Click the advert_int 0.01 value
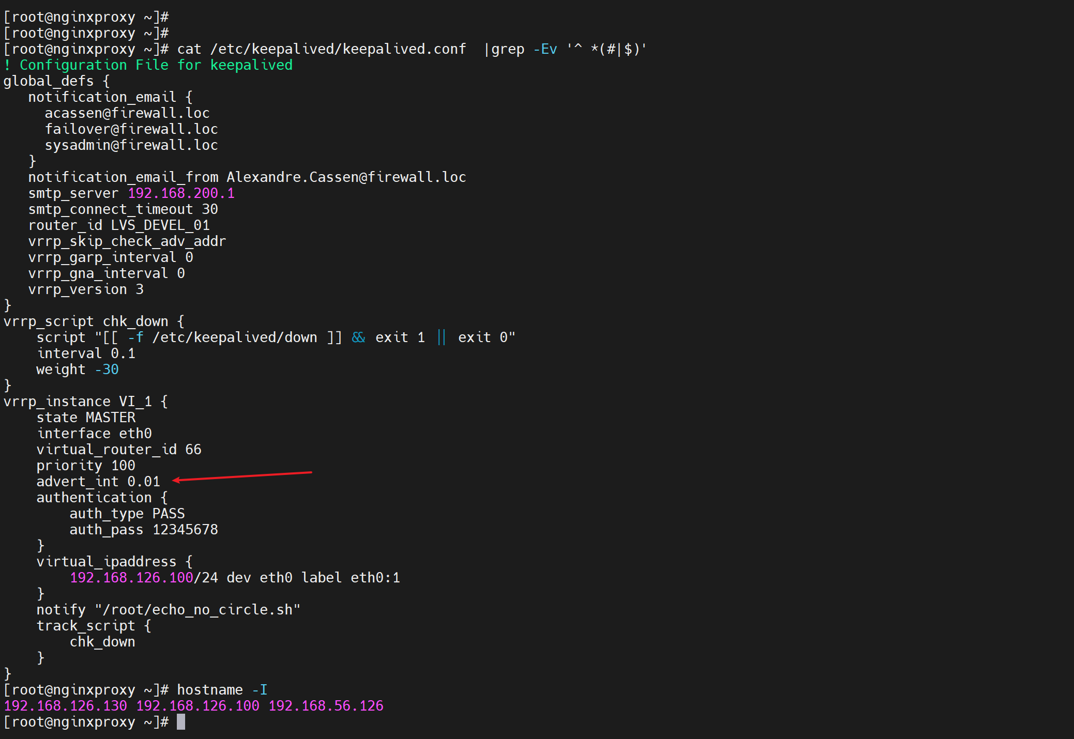The image size is (1074, 739). coord(144,482)
